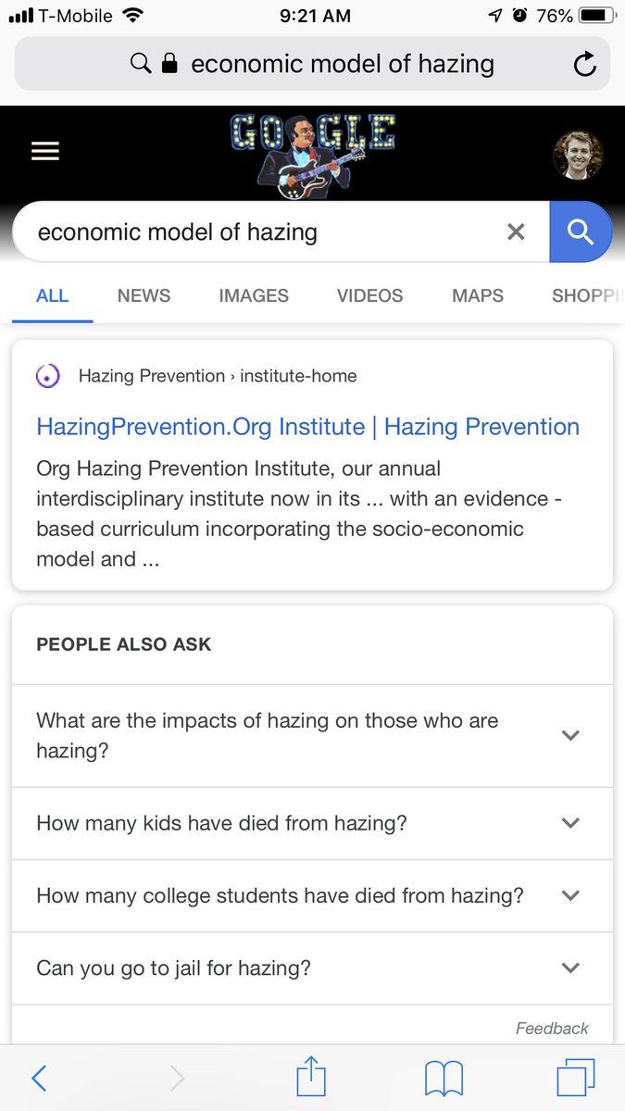Expand 'How many college students have died' question

570,895
